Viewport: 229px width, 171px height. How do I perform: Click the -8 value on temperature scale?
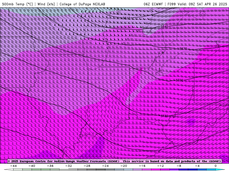click(179, 166)
